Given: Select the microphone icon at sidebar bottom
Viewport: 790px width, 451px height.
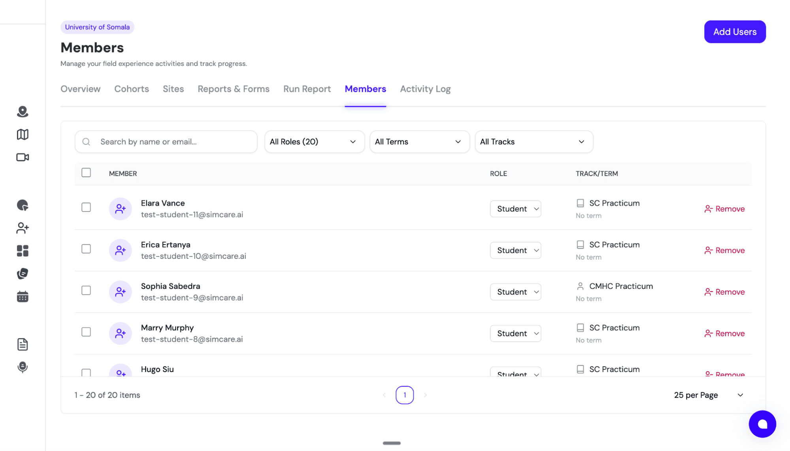Looking at the screenshot, I should pos(23,368).
